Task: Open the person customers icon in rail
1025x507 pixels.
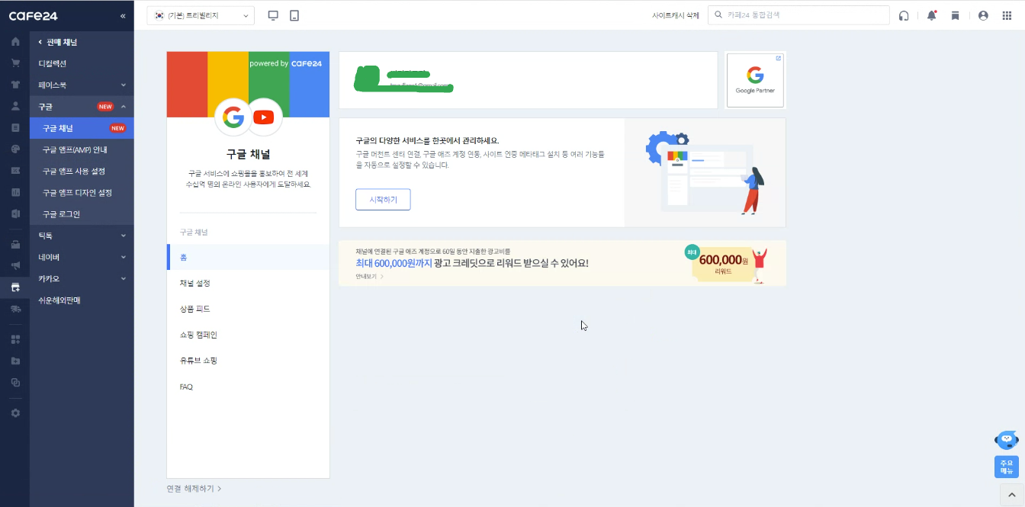Action: (15, 106)
